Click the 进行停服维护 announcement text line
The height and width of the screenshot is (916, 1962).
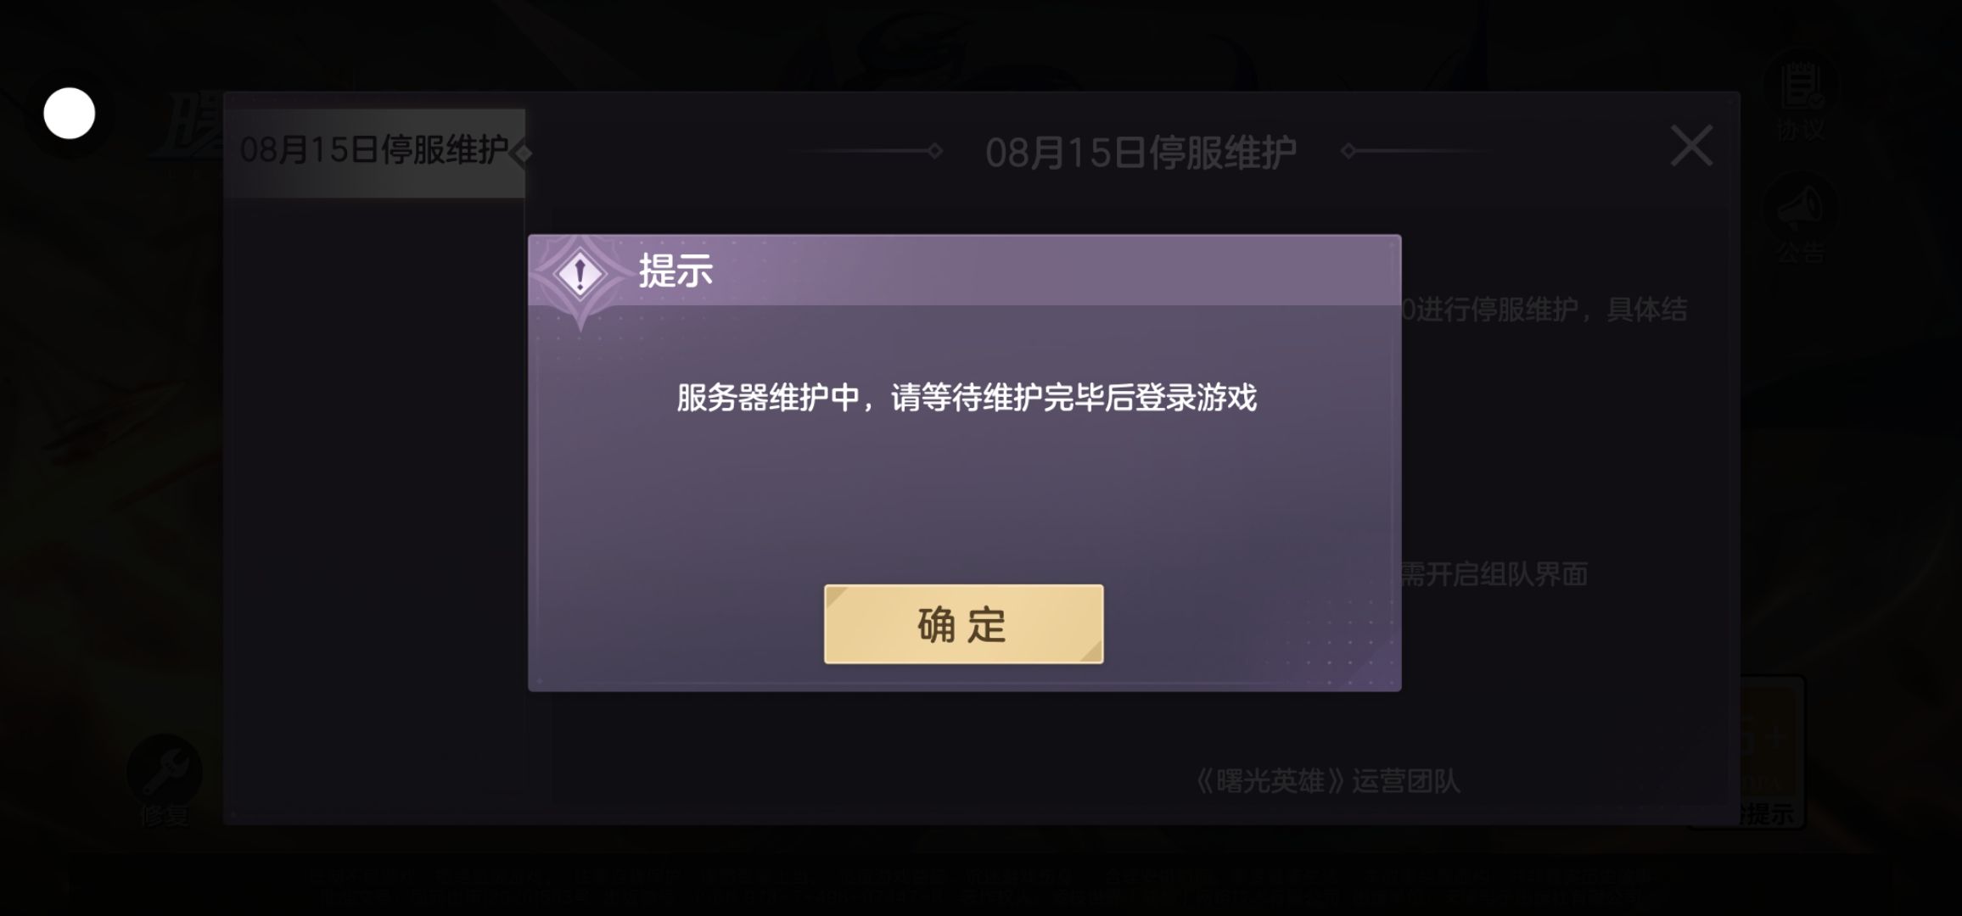click(x=1544, y=310)
